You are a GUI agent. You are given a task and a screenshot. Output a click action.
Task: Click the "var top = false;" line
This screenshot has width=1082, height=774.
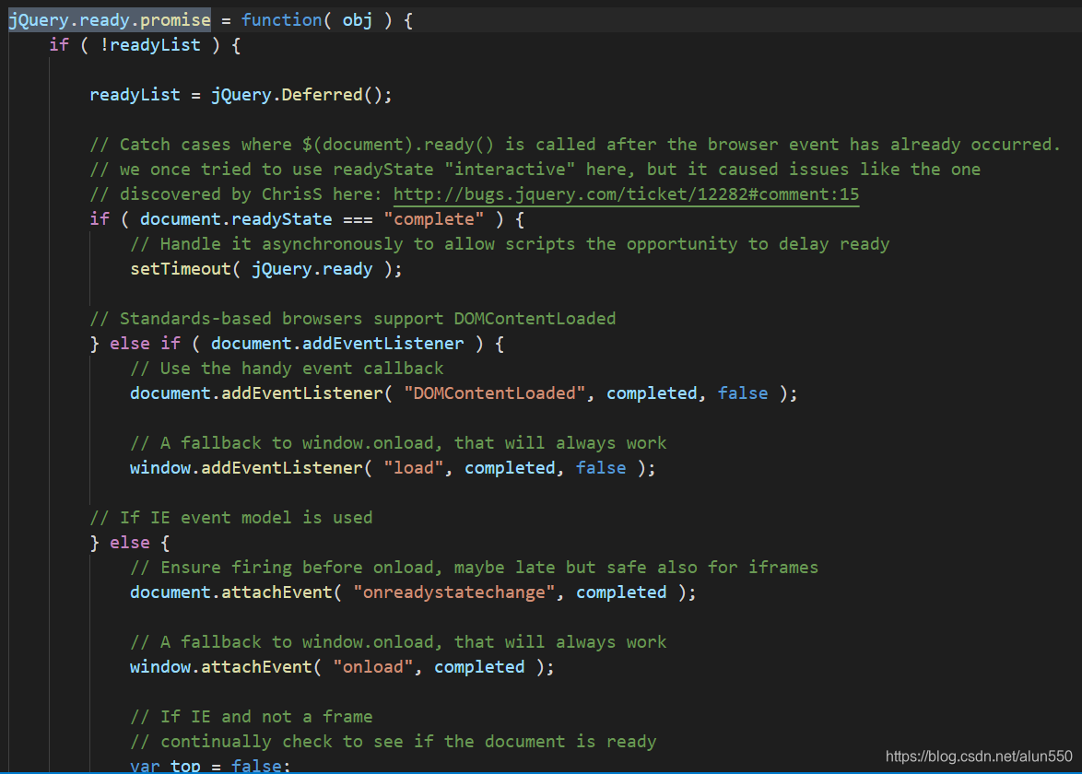[x=210, y=765]
